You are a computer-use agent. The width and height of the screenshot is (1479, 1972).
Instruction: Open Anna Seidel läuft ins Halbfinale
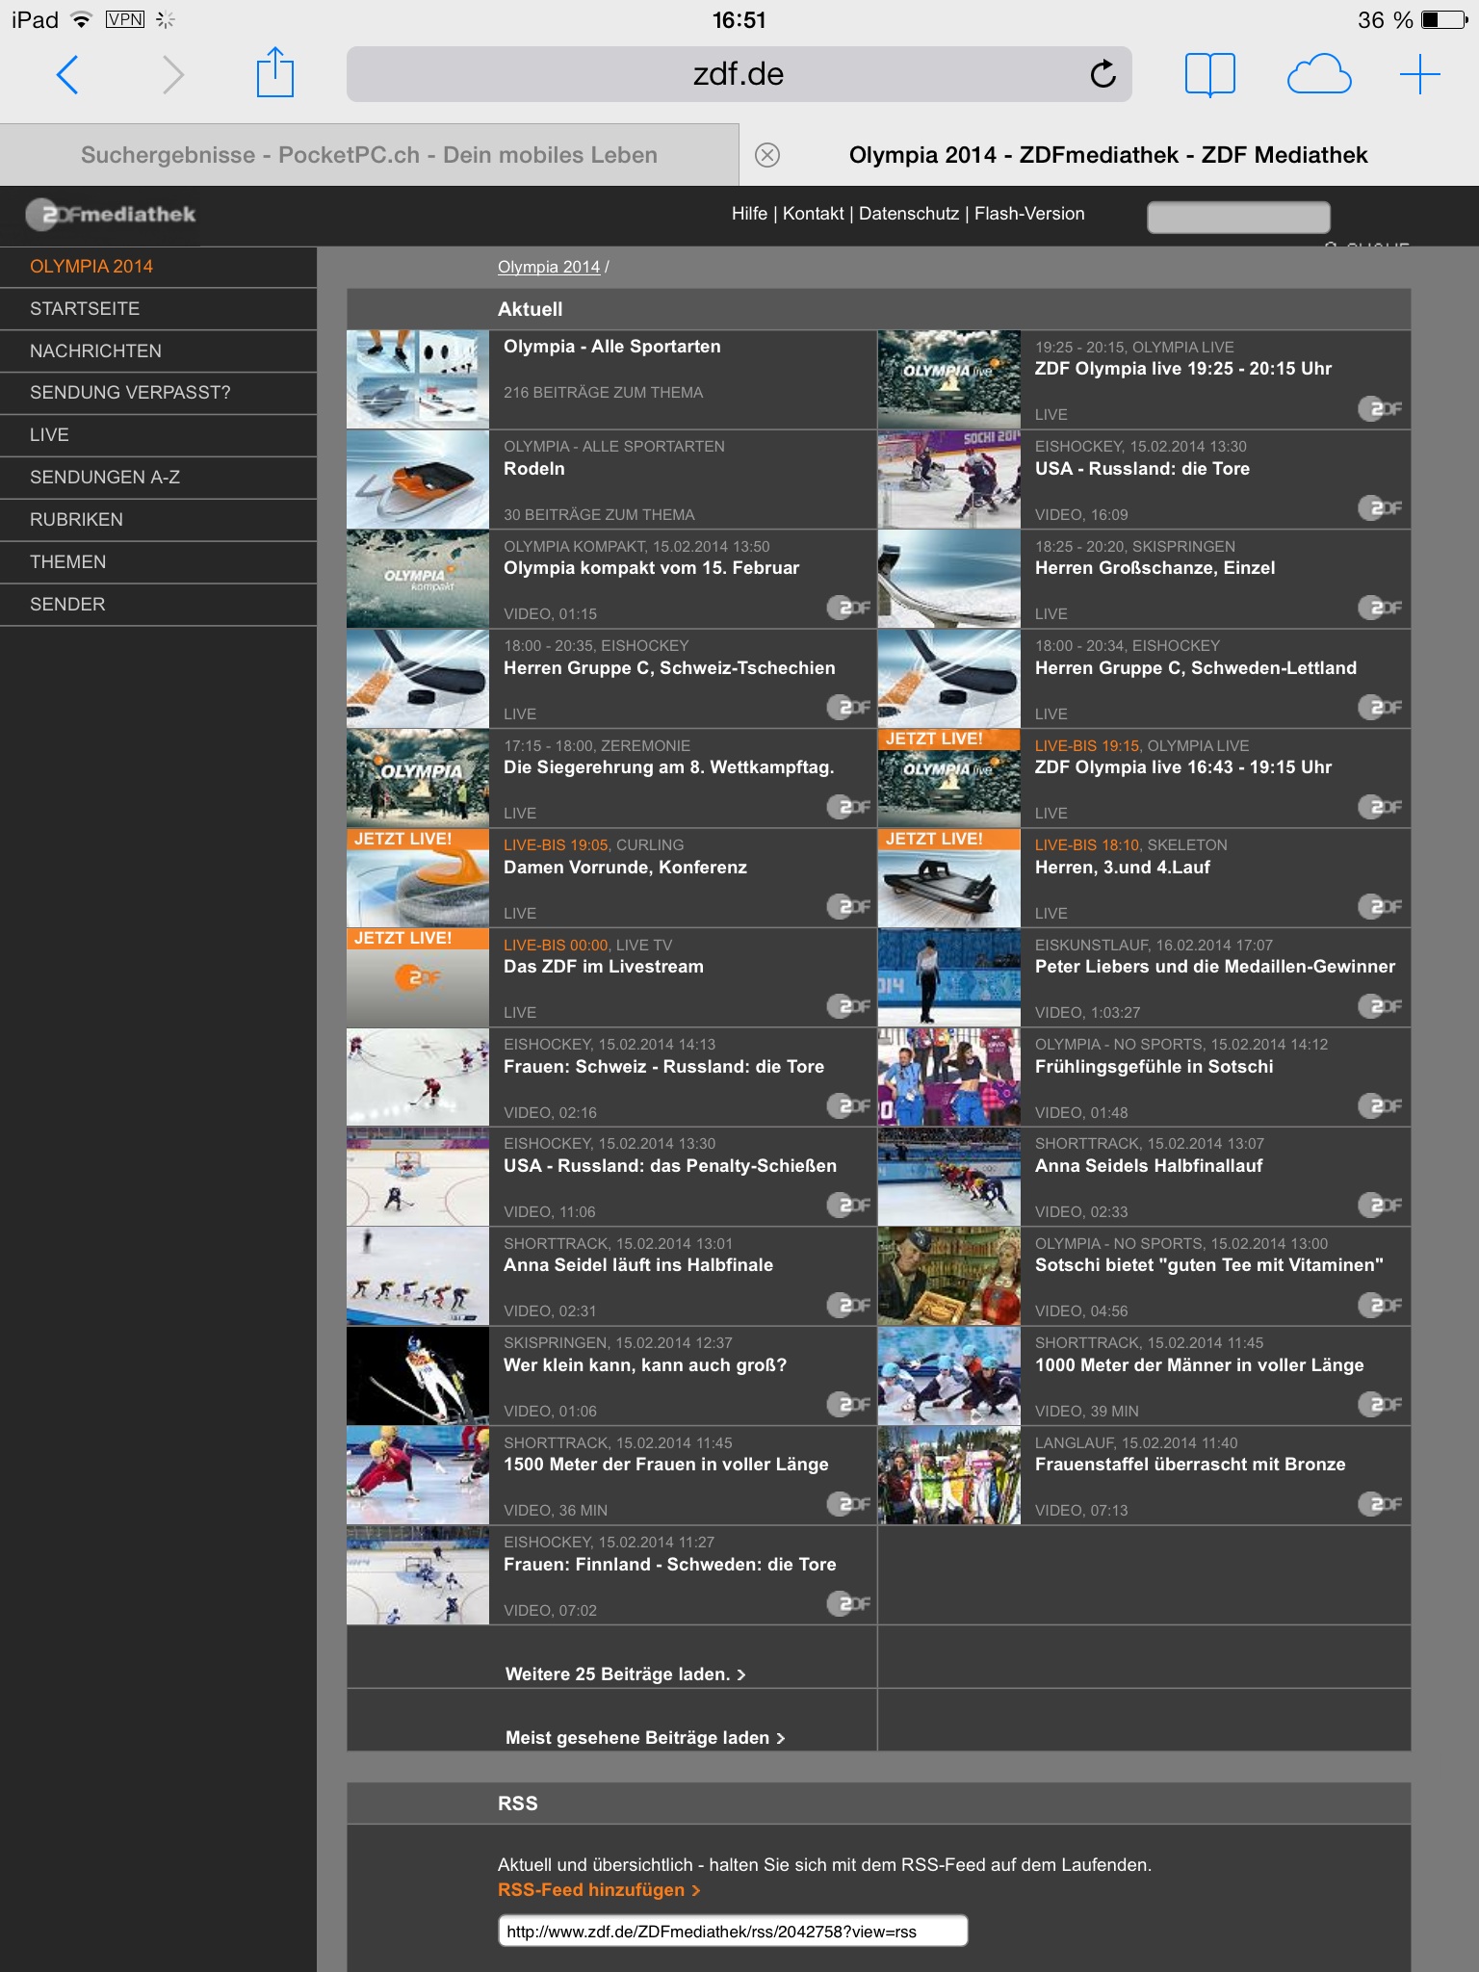coord(638,1265)
